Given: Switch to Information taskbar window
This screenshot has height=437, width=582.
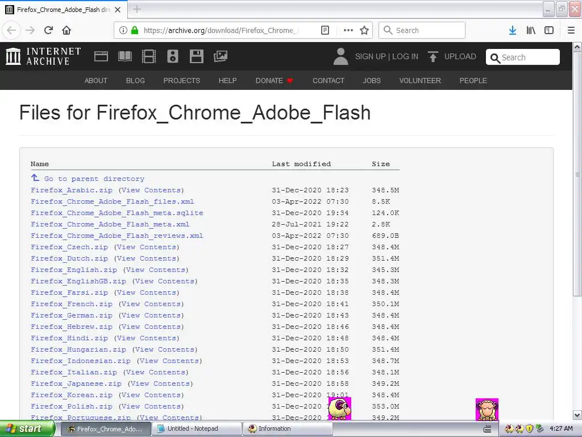Looking at the screenshot, I should [x=288, y=429].
